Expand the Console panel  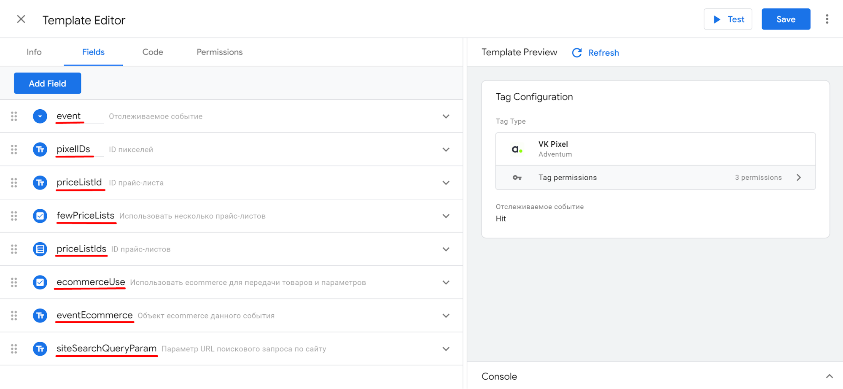click(829, 376)
